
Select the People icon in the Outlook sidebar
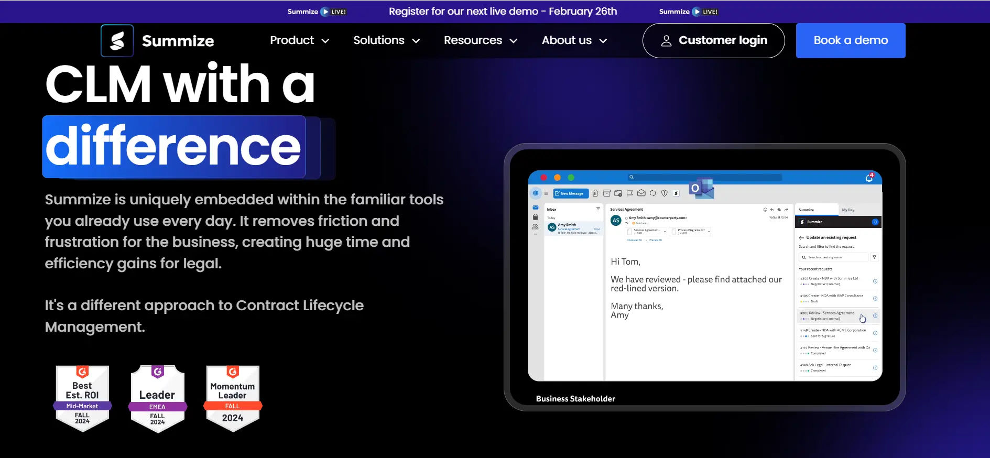pos(535,227)
